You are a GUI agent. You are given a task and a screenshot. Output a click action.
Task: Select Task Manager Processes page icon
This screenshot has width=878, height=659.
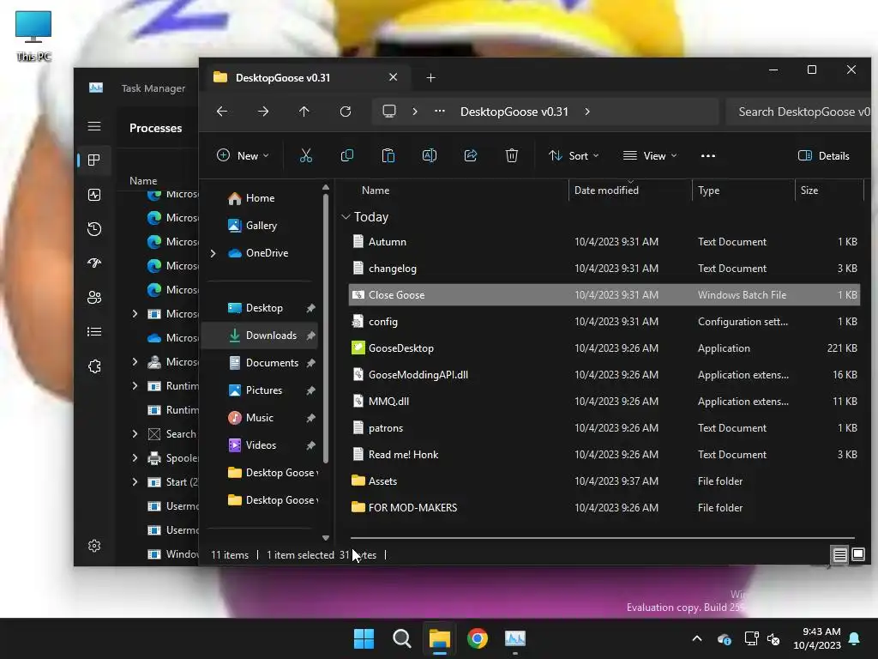point(94,160)
